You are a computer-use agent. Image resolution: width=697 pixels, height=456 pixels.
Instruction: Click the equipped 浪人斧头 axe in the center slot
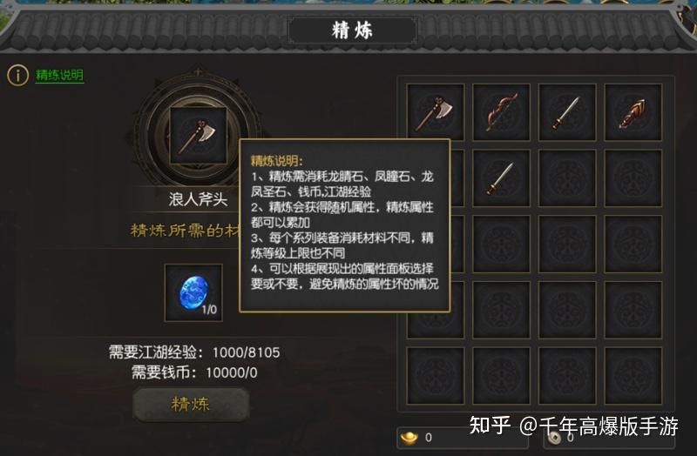pyautogui.click(x=199, y=136)
